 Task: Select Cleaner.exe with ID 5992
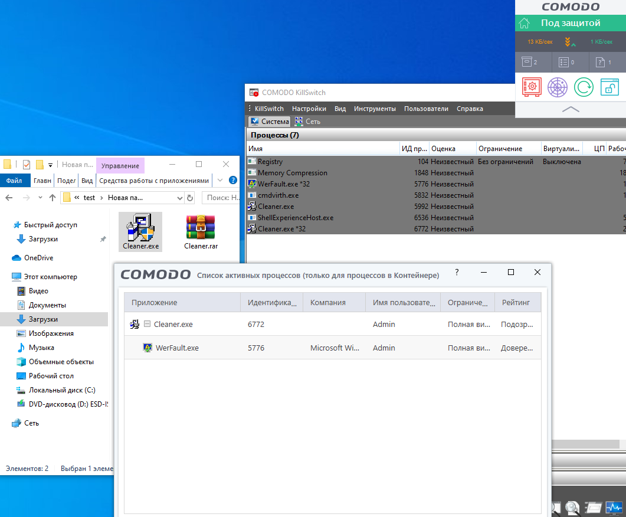pyautogui.click(x=437, y=207)
